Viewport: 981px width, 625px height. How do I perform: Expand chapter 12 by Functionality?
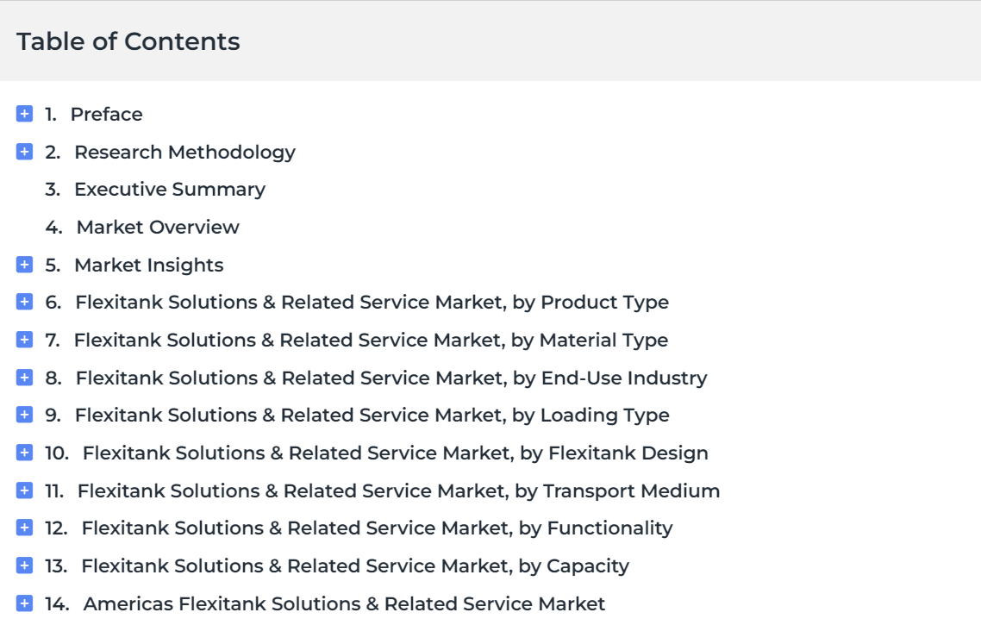(x=24, y=528)
